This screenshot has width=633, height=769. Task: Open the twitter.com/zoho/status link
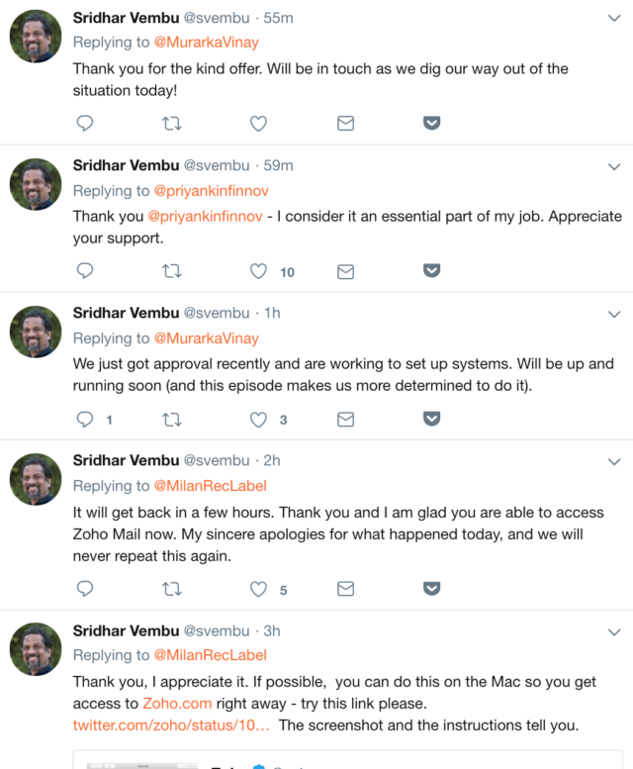[171, 725]
